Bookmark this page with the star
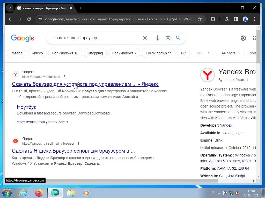This screenshot has height=198, width=265. pyautogui.click(x=200, y=19)
